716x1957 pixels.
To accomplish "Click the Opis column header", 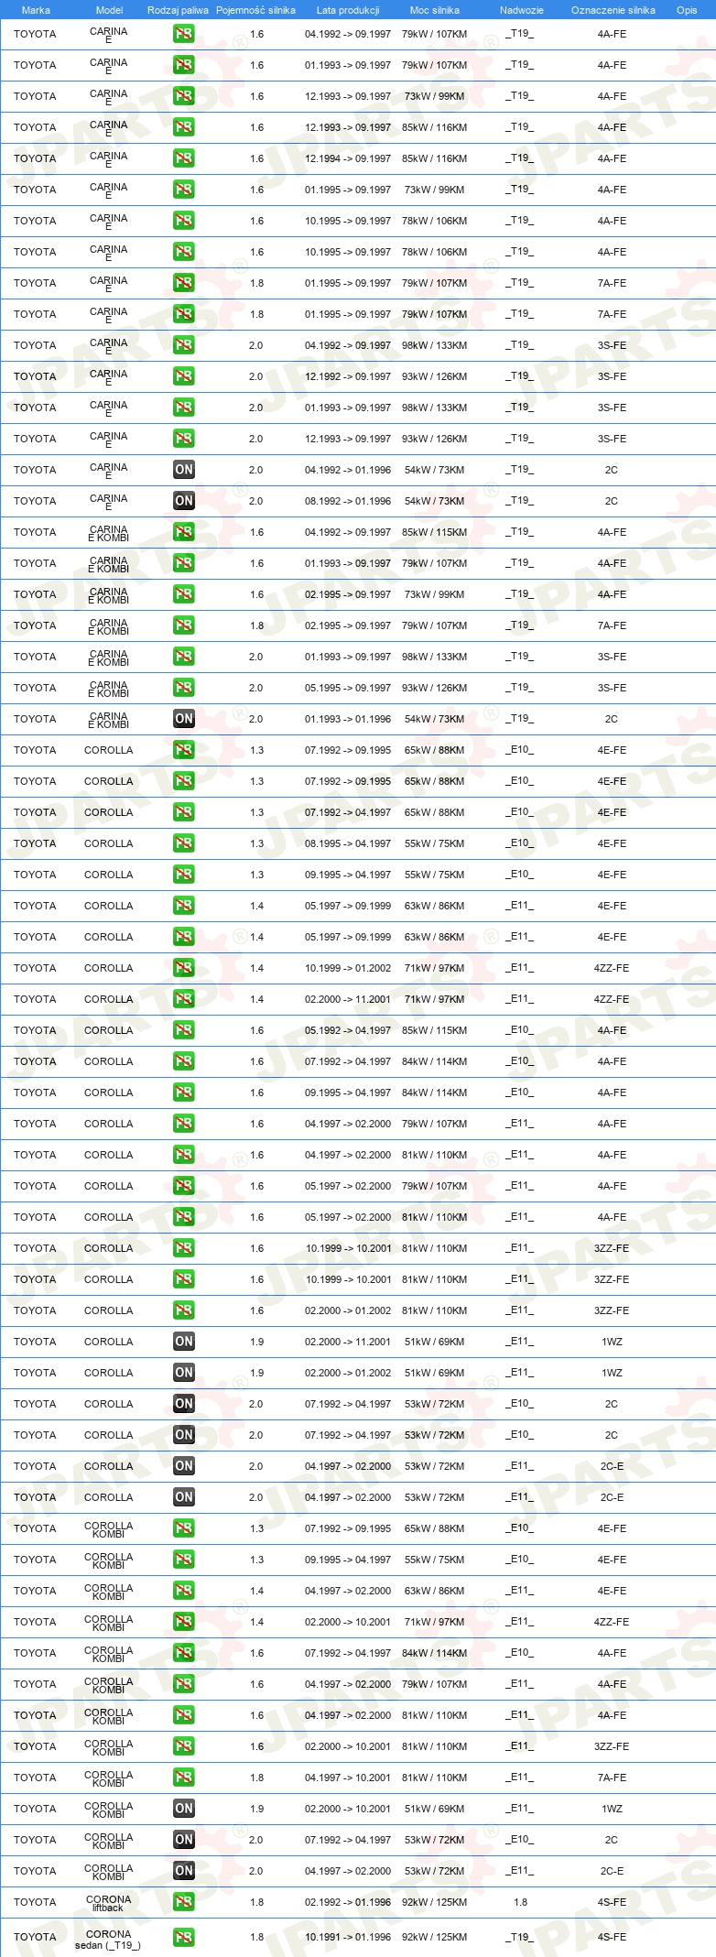I will point(687,10).
